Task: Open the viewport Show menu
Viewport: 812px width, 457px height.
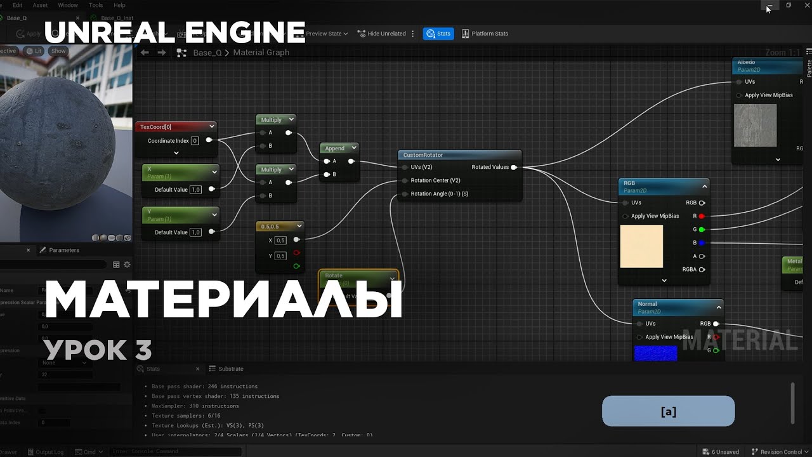Action: 58,51
